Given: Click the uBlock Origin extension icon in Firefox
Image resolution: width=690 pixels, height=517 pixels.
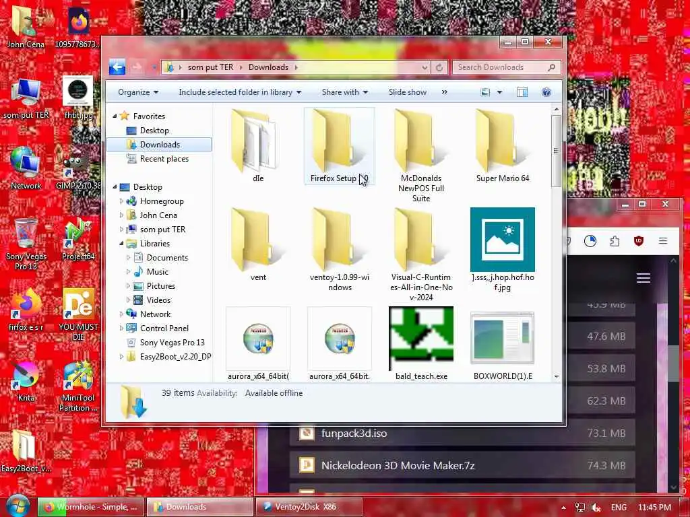Looking at the screenshot, I should click(x=639, y=241).
